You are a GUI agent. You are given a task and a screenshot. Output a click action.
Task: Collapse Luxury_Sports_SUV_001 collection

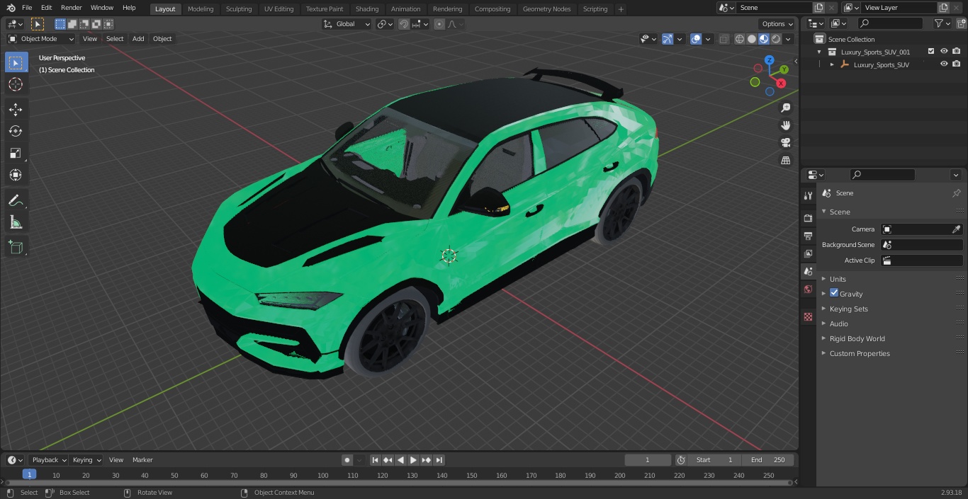[819, 52]
